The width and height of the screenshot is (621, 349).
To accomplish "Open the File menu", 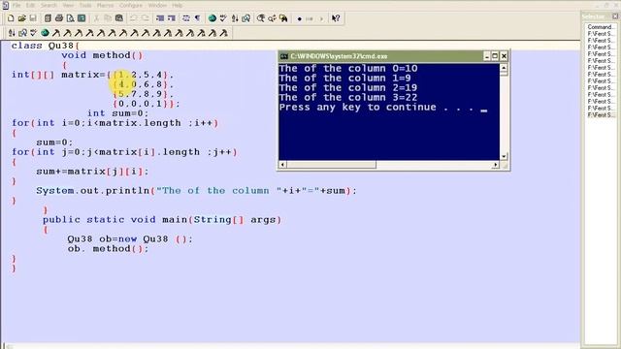I will 16,5.
